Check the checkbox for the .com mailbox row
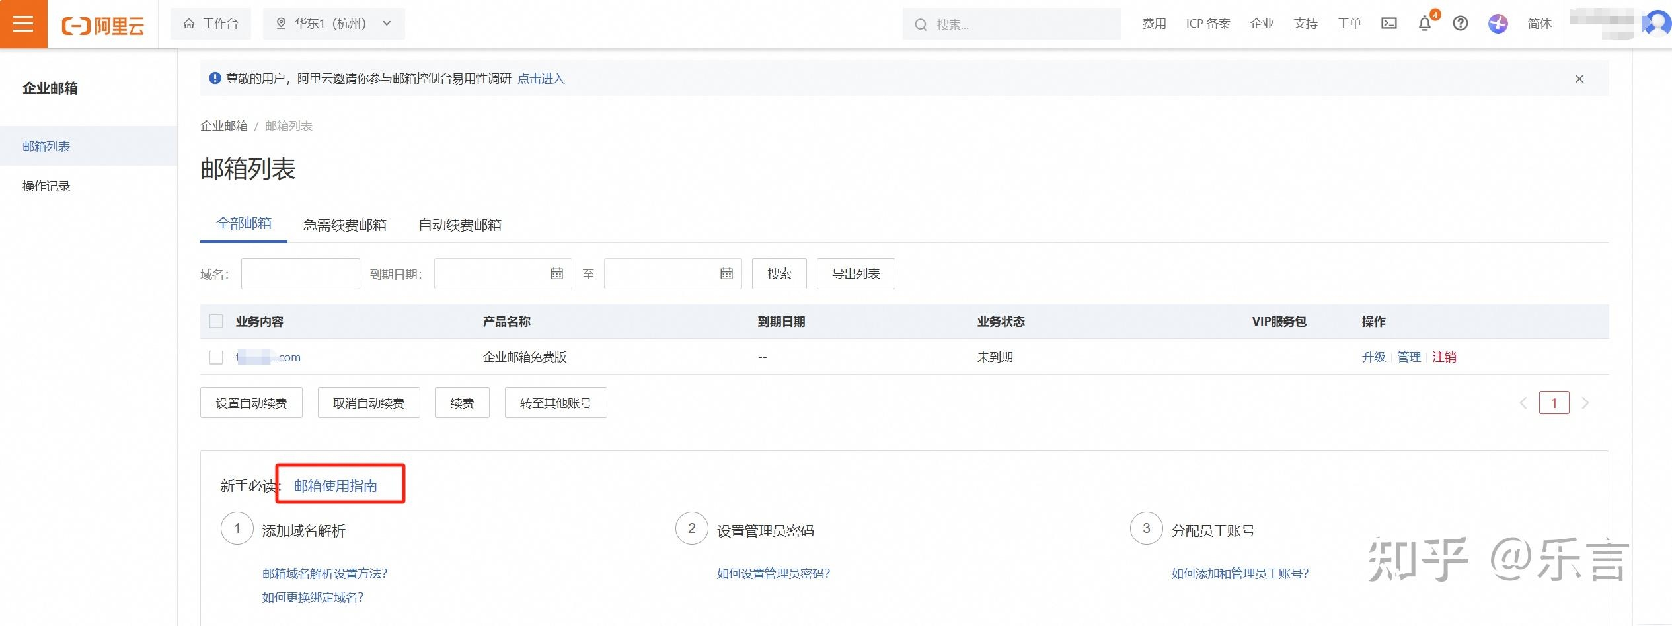The width and height of the screenshot is (1672, 626). 216,357
